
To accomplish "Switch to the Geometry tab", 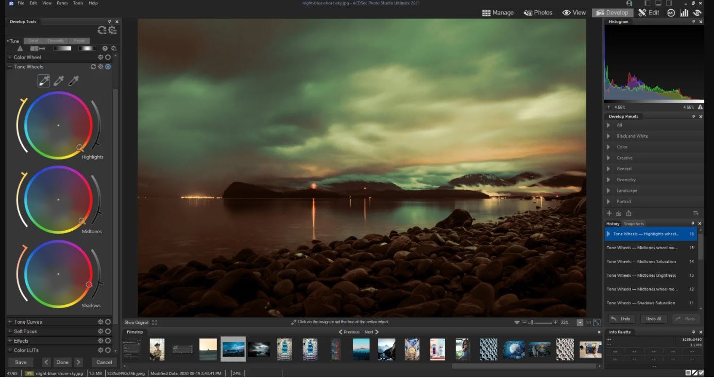I will [56, 41].
